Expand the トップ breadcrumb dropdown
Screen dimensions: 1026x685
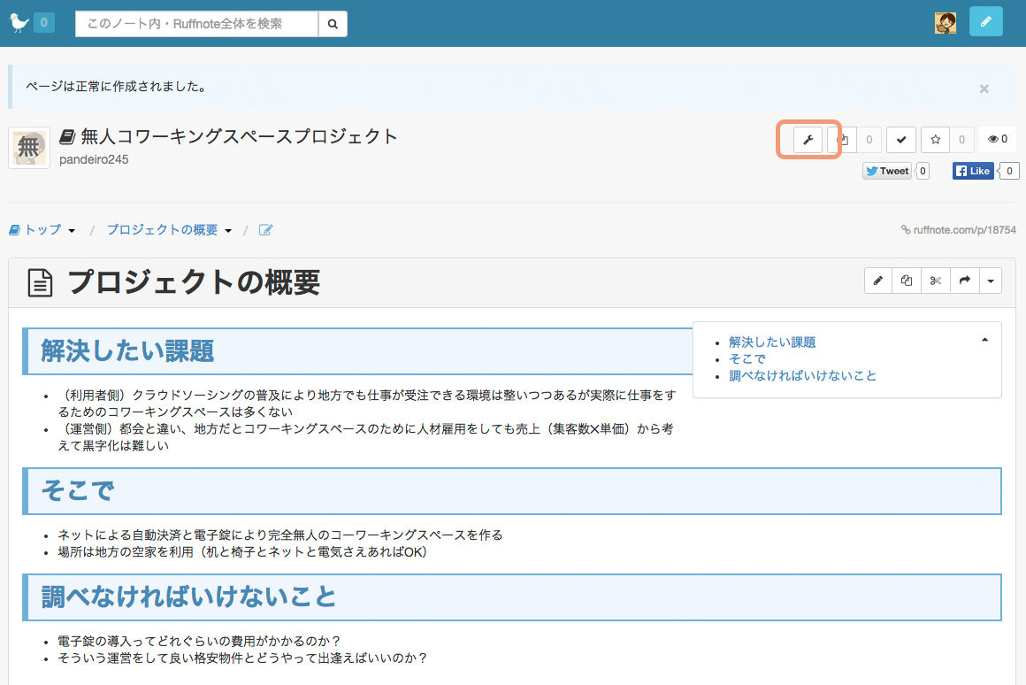click(x=72, y=231)
